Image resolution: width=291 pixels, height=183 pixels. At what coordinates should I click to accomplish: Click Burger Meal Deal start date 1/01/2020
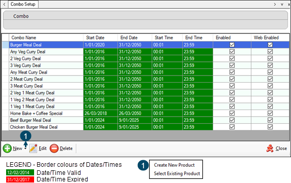coord(100,45)
